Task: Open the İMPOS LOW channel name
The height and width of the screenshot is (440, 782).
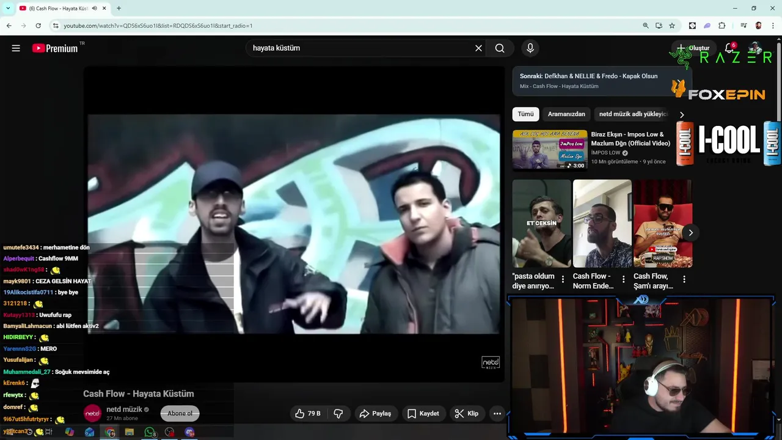Action: [606, 153]
